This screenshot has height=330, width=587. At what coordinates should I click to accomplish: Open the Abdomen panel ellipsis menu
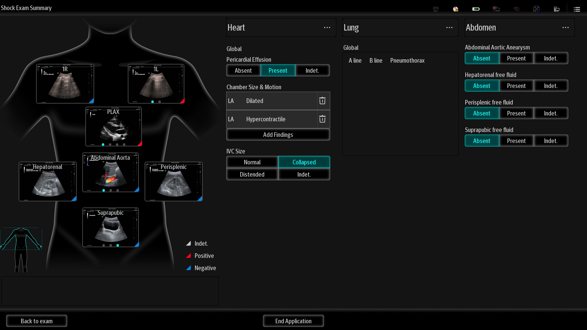coord(565,28)
